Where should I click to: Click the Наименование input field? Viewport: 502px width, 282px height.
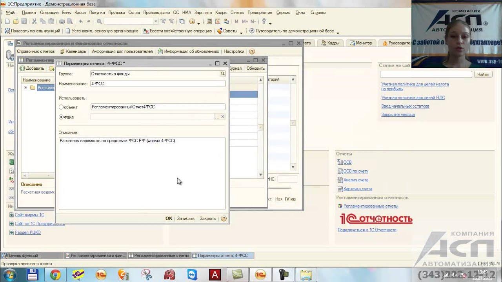coord(158,83)
